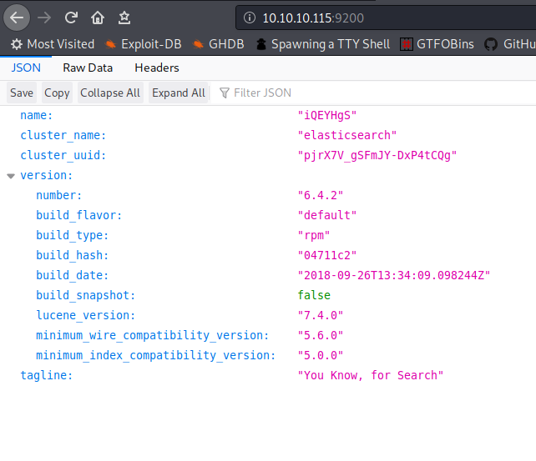Screen dimensions: 536x461
Task: Go back to the previous page
Action: (x=17, y=18)
